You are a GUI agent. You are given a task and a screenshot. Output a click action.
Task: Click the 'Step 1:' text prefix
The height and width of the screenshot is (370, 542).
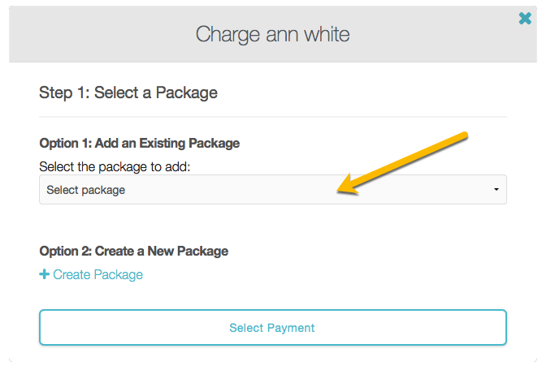point(64,92)
